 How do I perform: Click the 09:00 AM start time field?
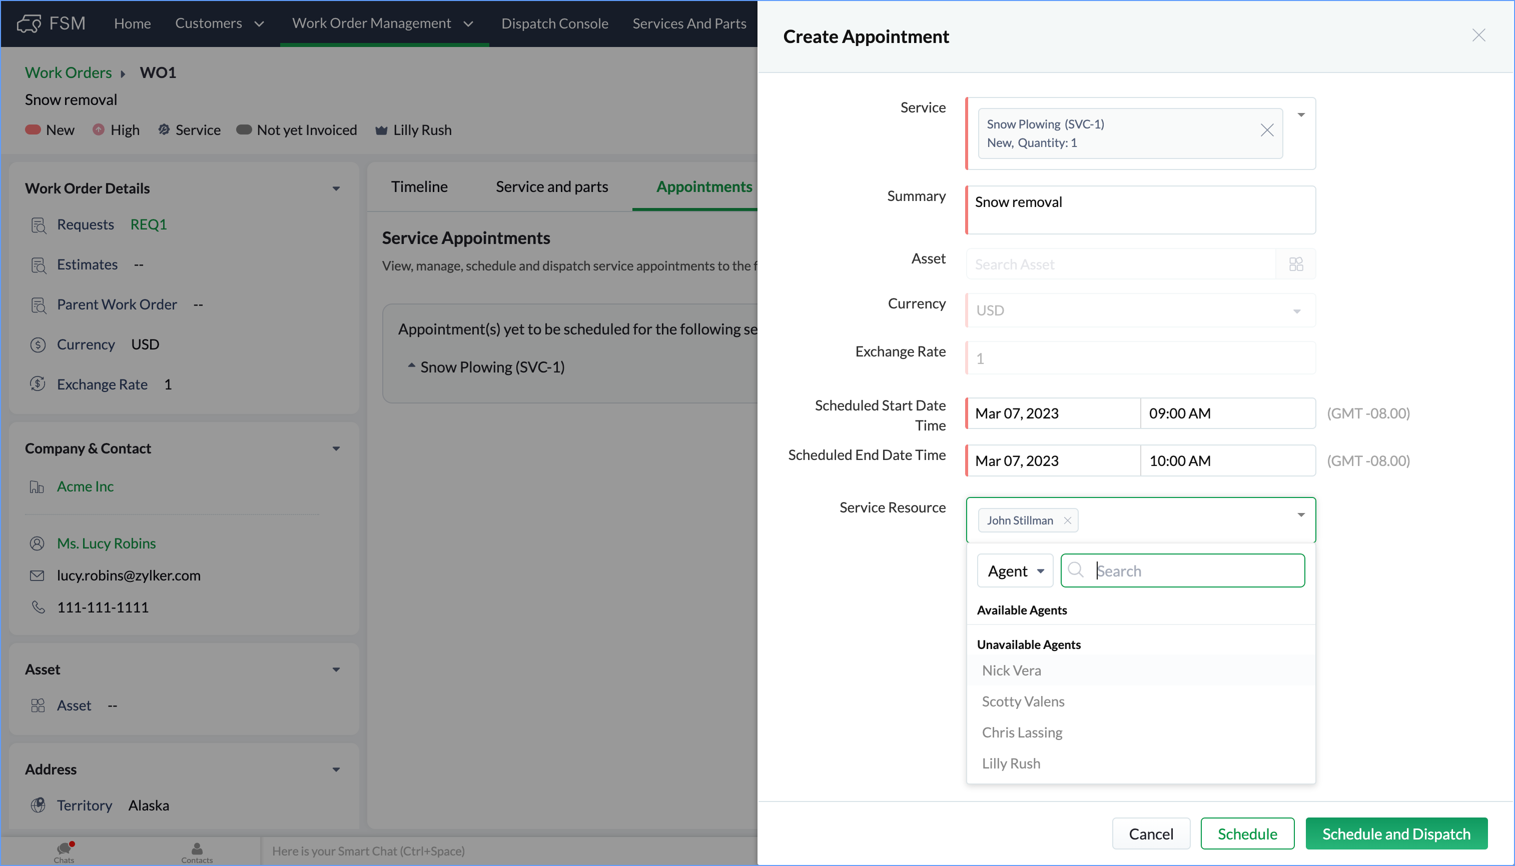click(1228, 413)
